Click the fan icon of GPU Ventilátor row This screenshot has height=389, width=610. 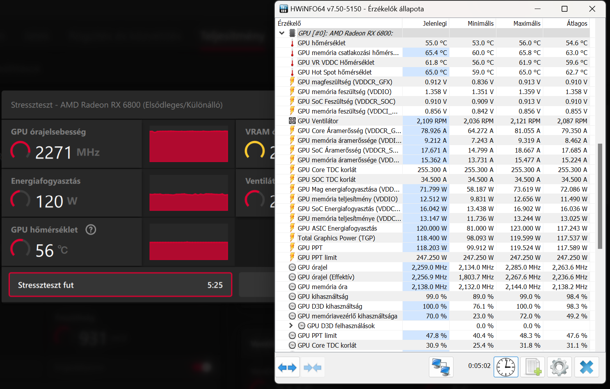(292, 121)
